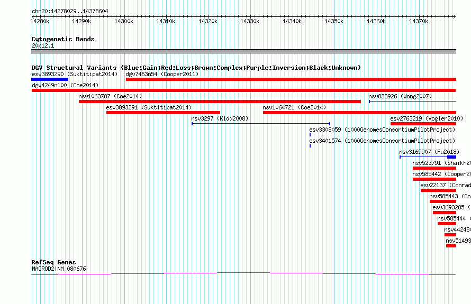Click the RefSeq Genes track title
The width and height of the screenshot is (471, 304).
tap(53, 262)
